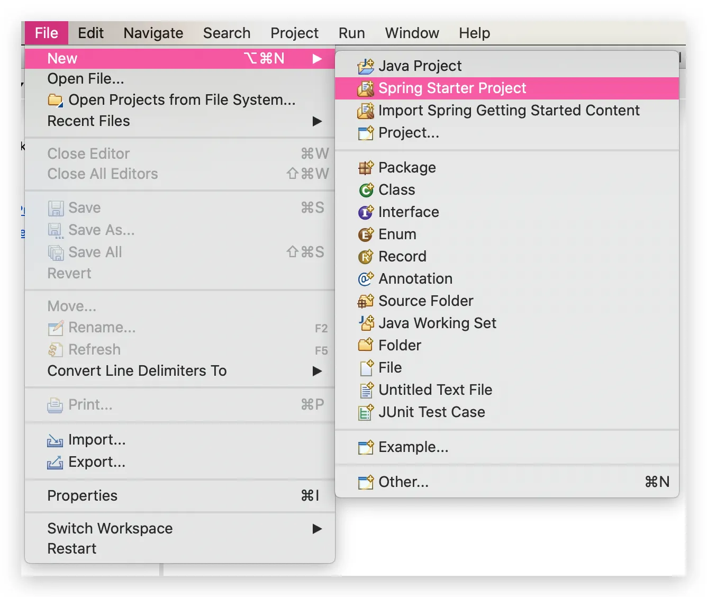Screen dimensions: 707x597
Task: Open the Run menu
Action: click(x=352, y=33)
